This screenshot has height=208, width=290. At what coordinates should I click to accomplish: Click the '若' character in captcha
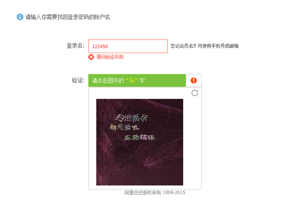point(128,128)
